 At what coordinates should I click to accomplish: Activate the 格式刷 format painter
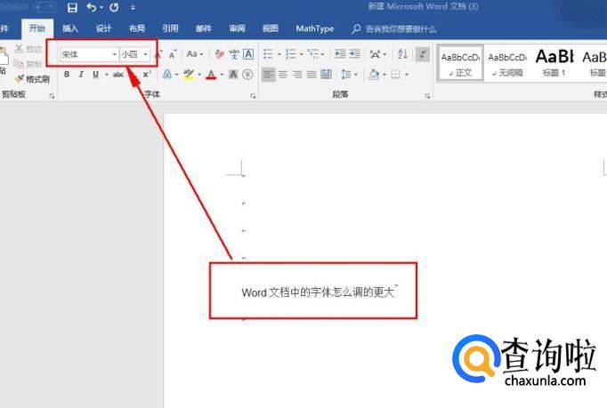point(32,79)
